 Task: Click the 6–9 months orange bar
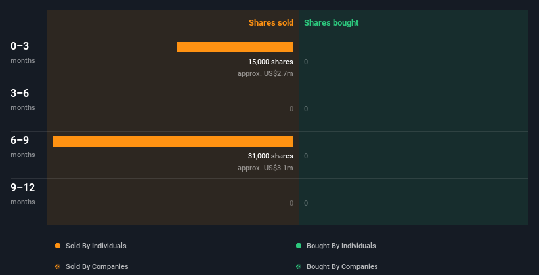point(173,141)
